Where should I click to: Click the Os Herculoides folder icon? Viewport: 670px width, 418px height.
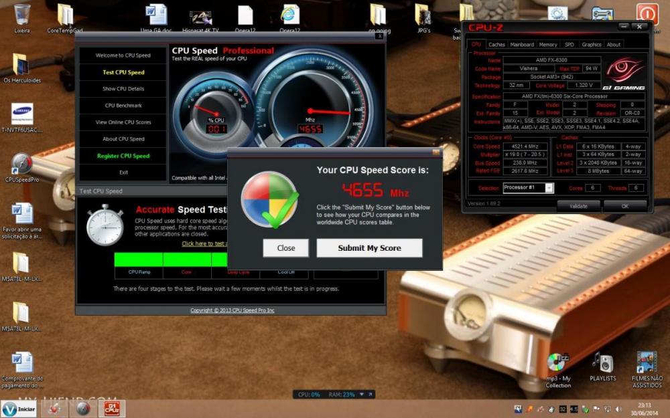21,64
